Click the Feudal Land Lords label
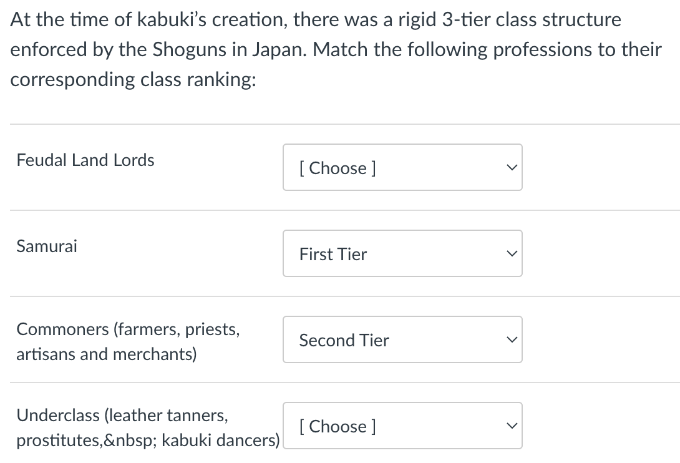 click(85, 160)
